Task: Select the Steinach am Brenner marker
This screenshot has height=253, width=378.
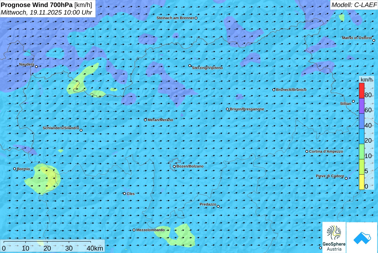Action: [x=196, y=18]
